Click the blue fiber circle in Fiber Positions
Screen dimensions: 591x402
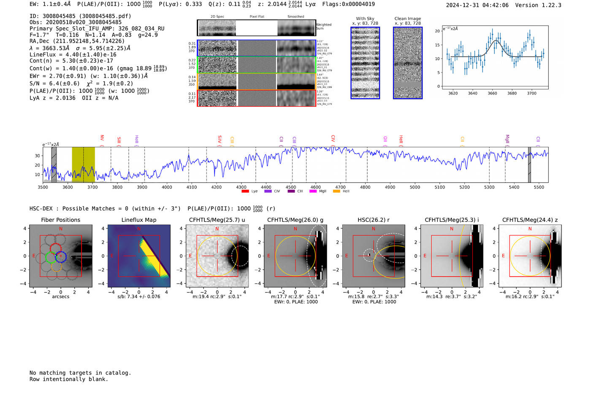click(61, 256)
